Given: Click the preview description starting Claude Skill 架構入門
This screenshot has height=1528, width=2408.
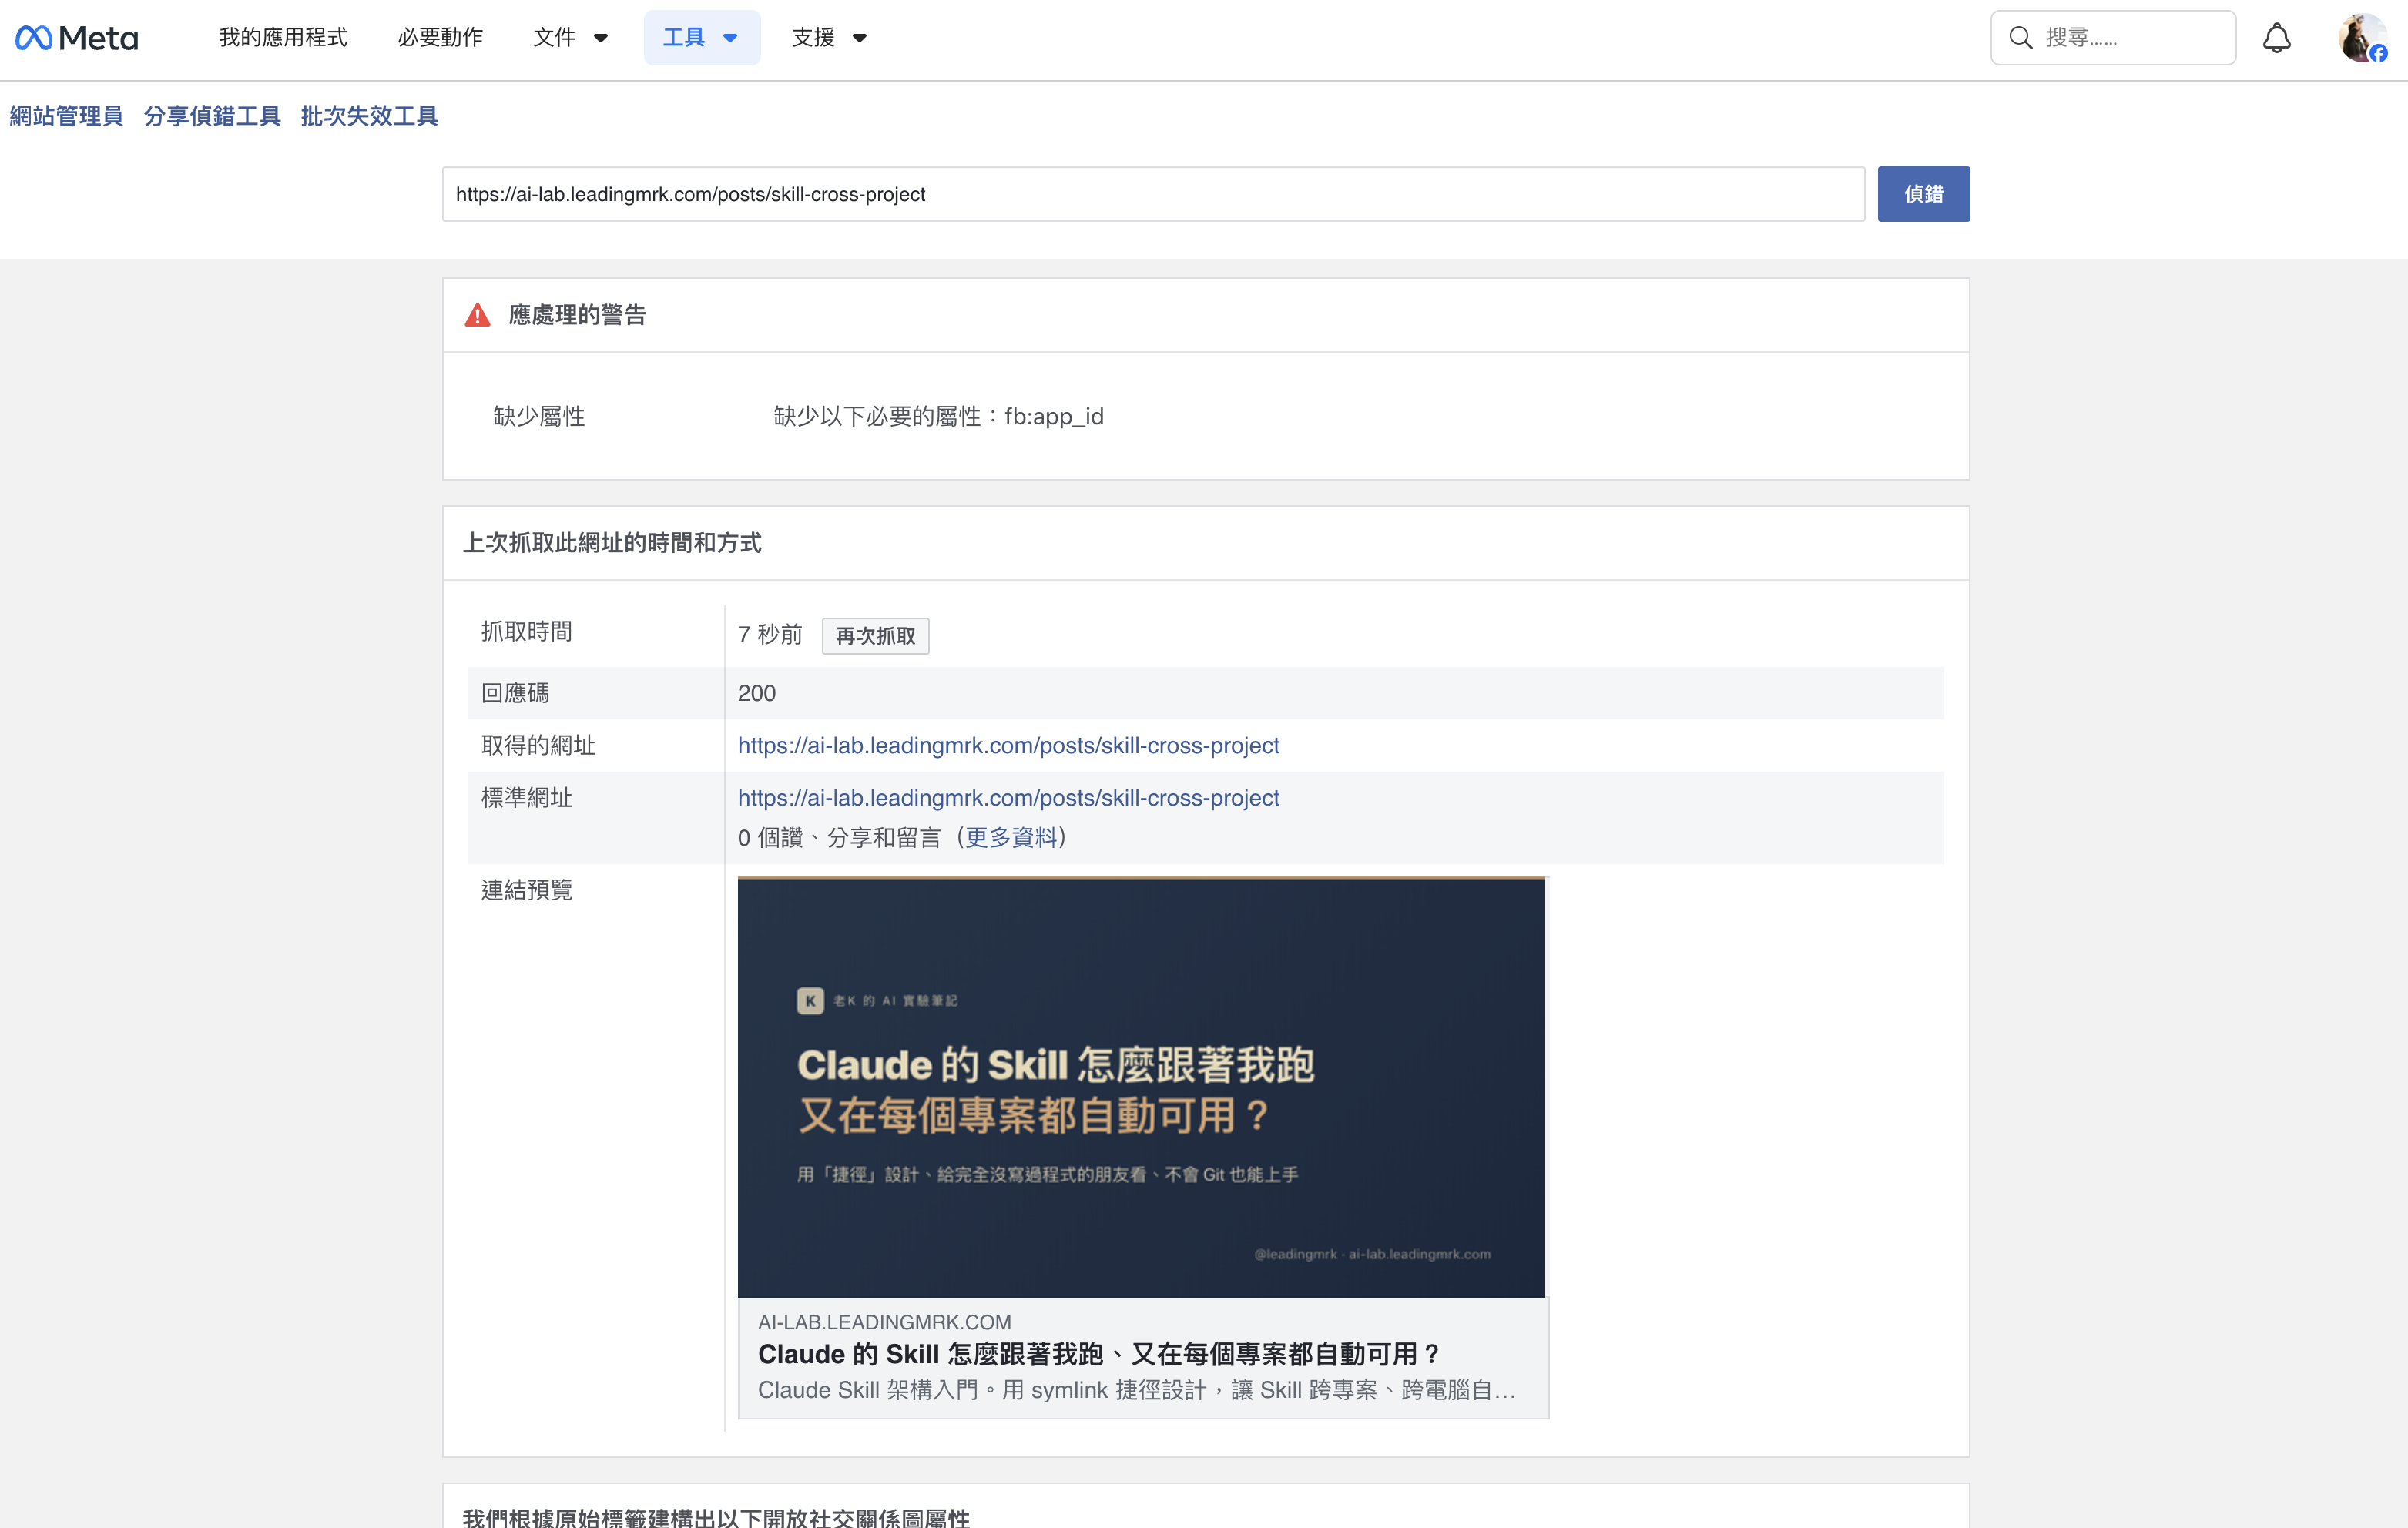Looking at the screenshot, I should click(1137, 1391).
